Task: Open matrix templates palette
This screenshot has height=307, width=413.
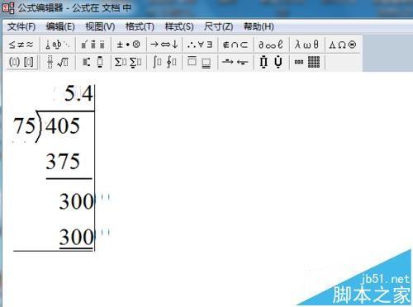Action: [306, 62]
